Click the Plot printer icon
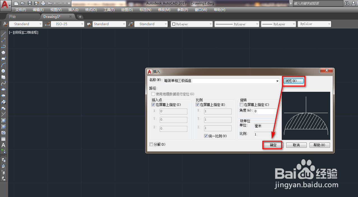 point(43,3)
